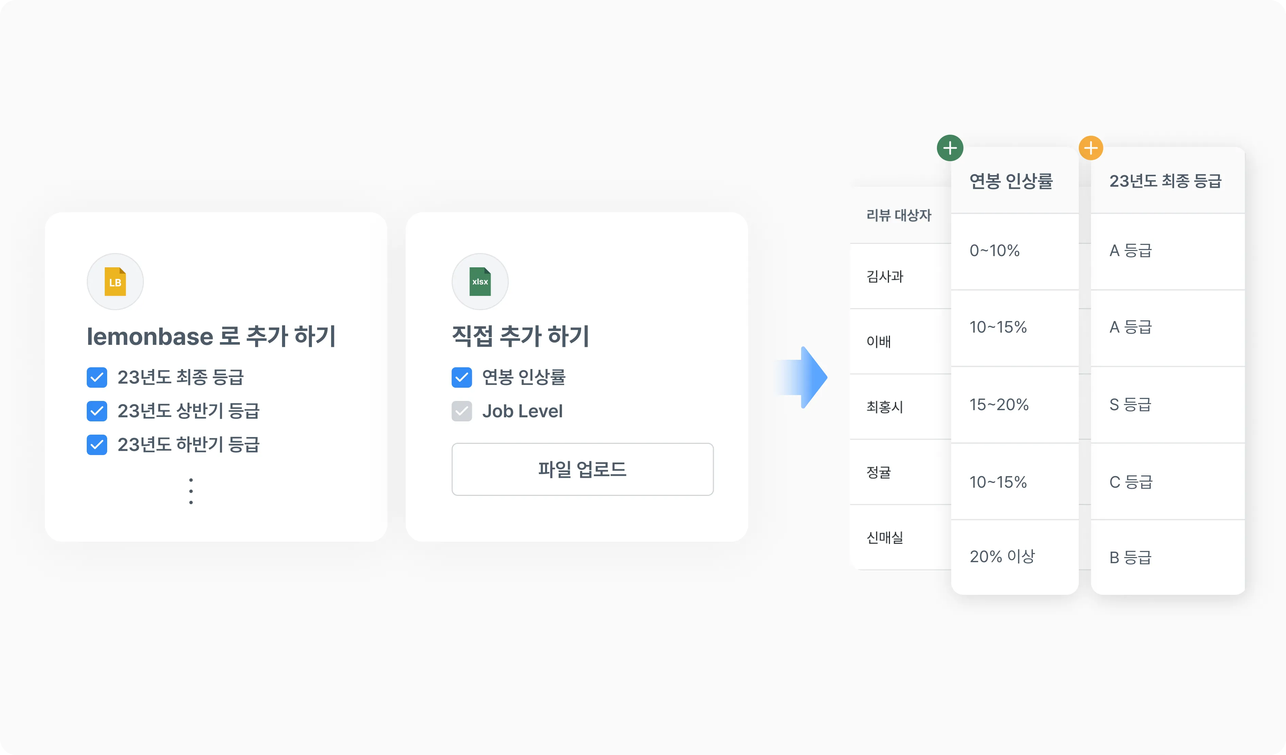The image size is (1286, 755).
Task: Click the green plus icon above 연봉 인상률
Action: point(950,148)
